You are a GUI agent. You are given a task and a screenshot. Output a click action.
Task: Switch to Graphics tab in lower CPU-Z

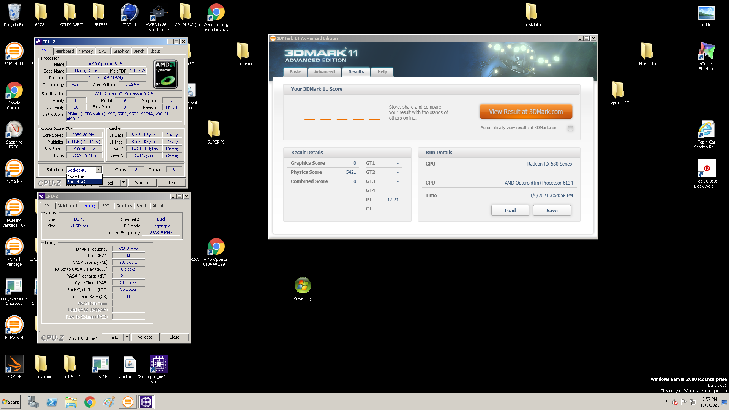point(124,206)
